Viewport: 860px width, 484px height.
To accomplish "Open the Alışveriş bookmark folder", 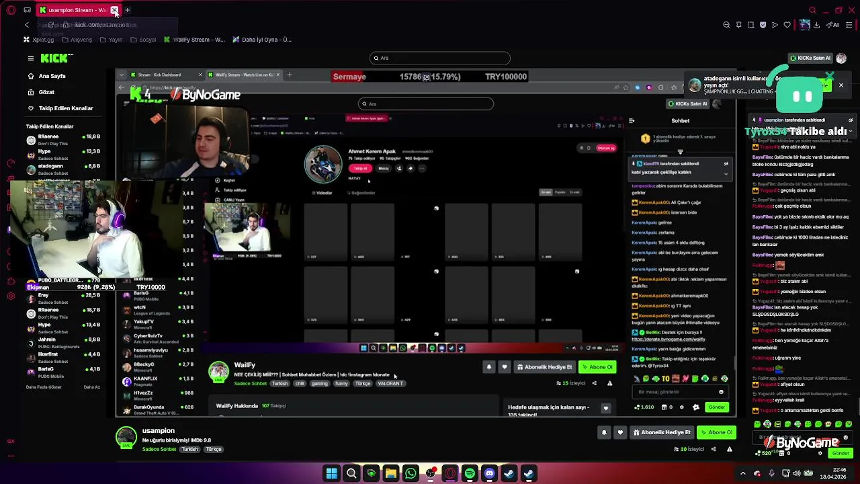I will [x=77, y=40].
